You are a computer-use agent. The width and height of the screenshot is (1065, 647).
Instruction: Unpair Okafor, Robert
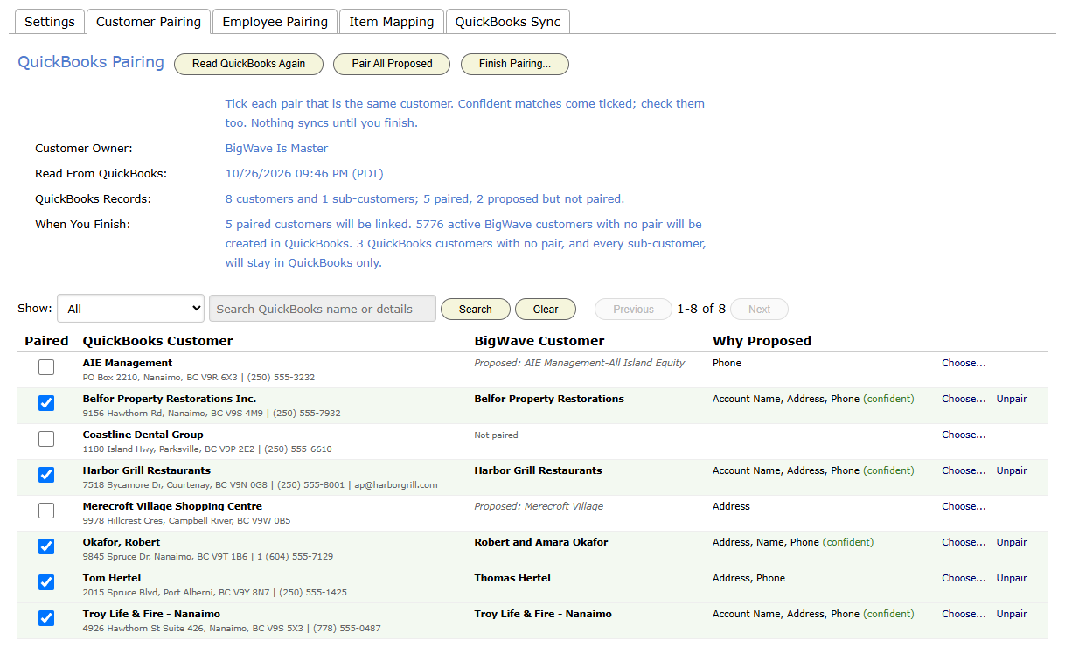(1012, 542)
